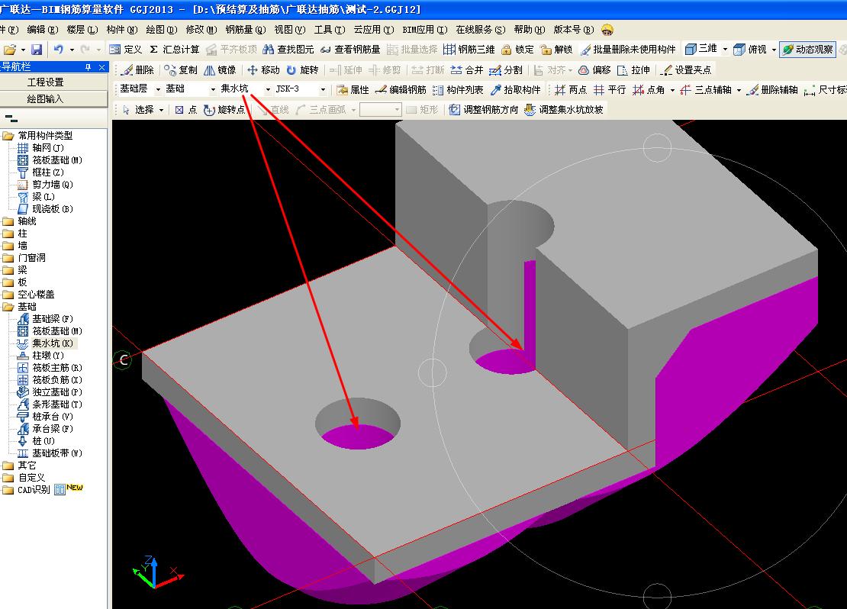The width and height of the screenshot is (847, 609).
Task: Click the Undo arrow icon
Action: (x=58, y=50)
